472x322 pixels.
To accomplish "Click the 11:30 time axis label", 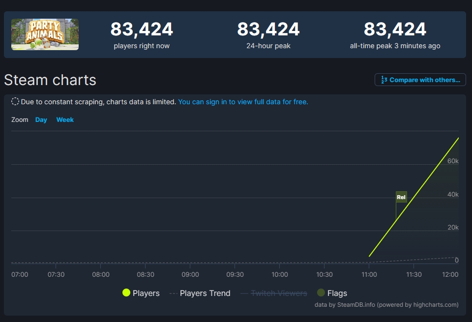I will [x=413, y=274].
